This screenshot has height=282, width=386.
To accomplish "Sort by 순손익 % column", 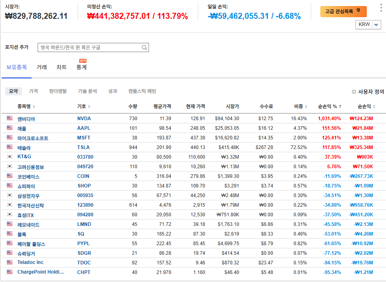I will (330, 107).
